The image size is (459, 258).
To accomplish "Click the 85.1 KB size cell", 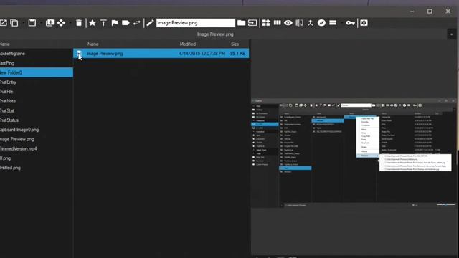I will (237, 54).
